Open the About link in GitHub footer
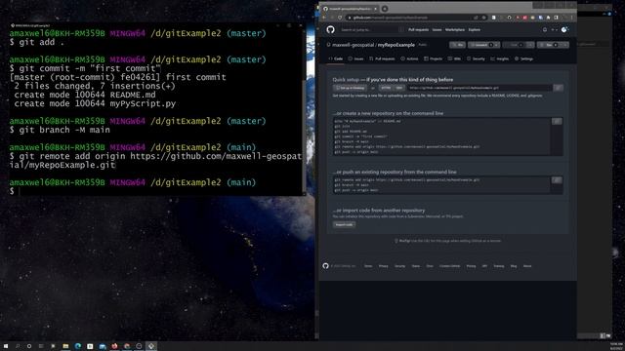The height and width of the screenshot is (351, 625). [x=527, y=266]
